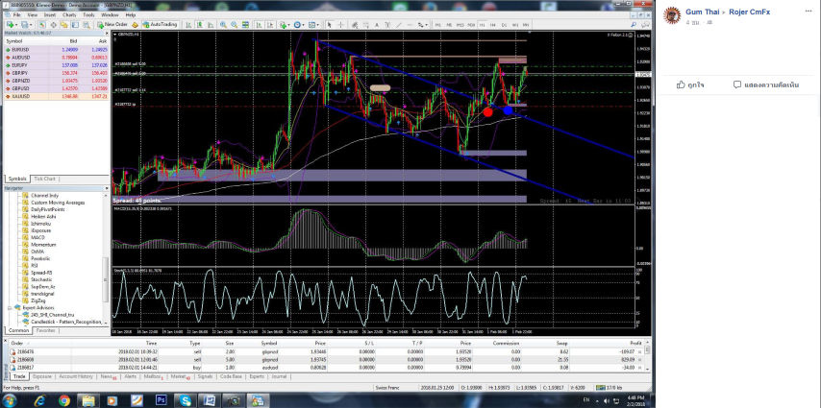The width and height of the screenshot is (821, 408).
Task: Open Photoshop from the taskbar
Action: point(162,400)
